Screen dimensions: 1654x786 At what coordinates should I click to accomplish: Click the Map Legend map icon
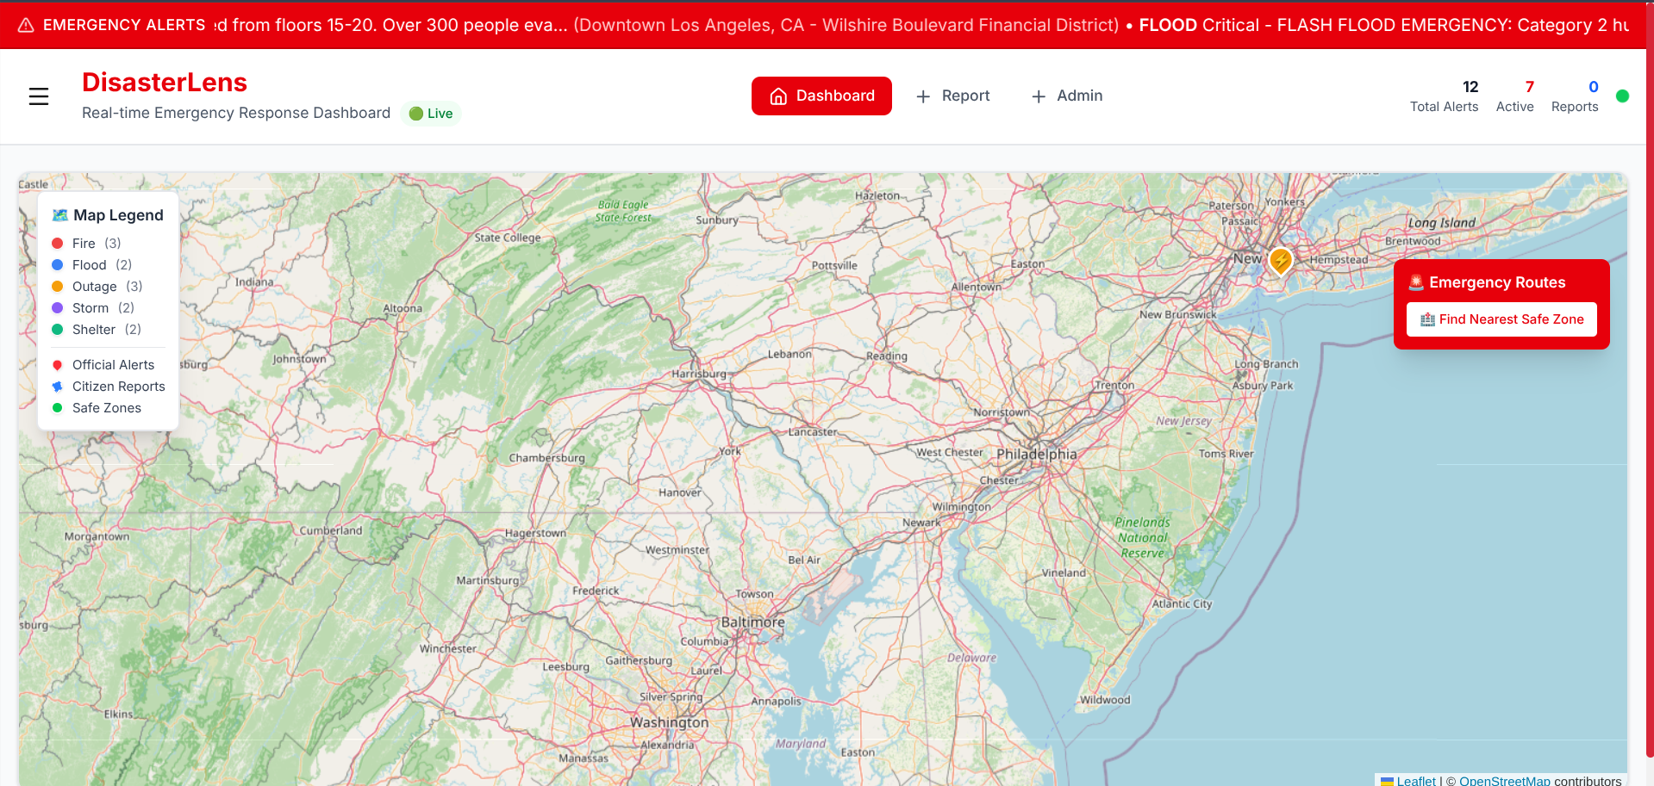coord(59,215)
